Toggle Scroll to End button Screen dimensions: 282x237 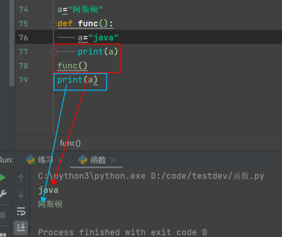pos(21,227)
